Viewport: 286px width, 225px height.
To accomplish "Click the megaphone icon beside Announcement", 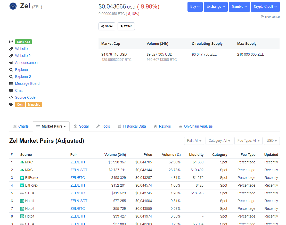I will pyautogui.click(x=11, y=63).
